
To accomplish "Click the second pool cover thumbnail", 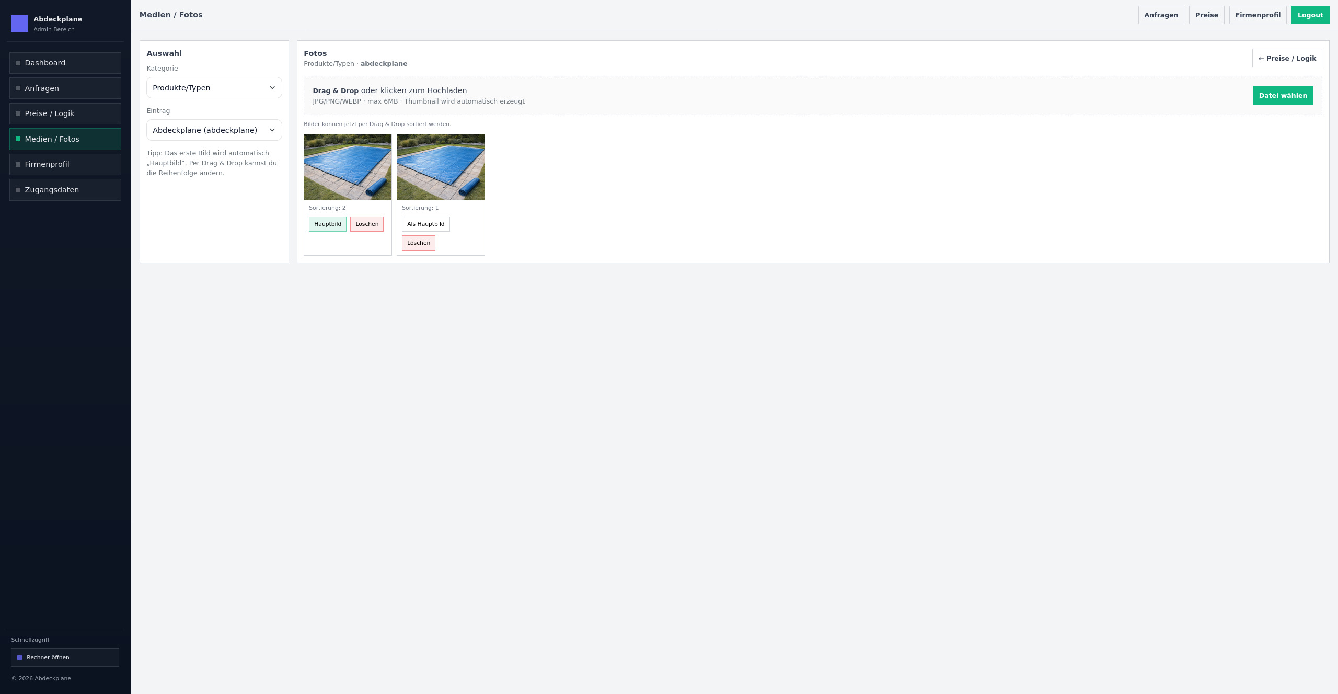I will click(x=441, y=167).
